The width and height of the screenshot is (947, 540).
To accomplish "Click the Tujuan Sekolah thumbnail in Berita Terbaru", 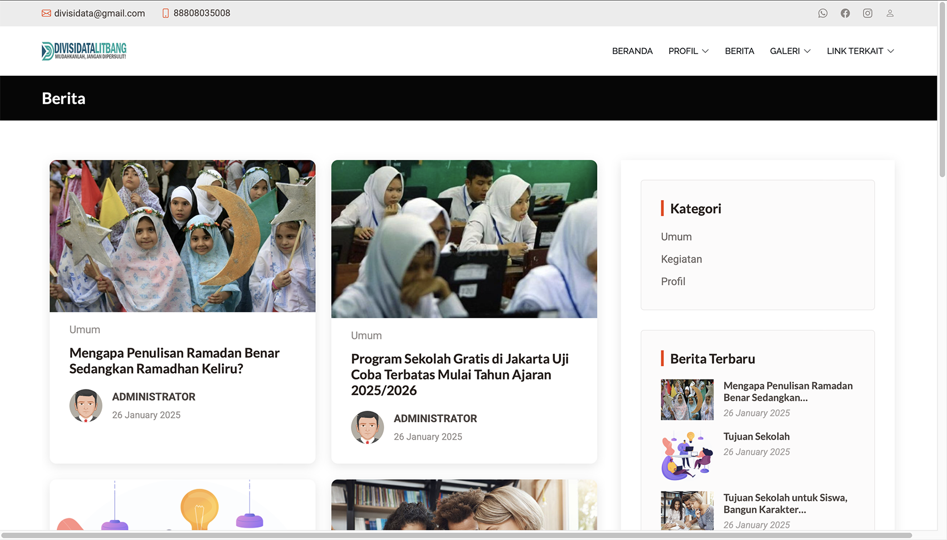I will [x=687, y=455].
